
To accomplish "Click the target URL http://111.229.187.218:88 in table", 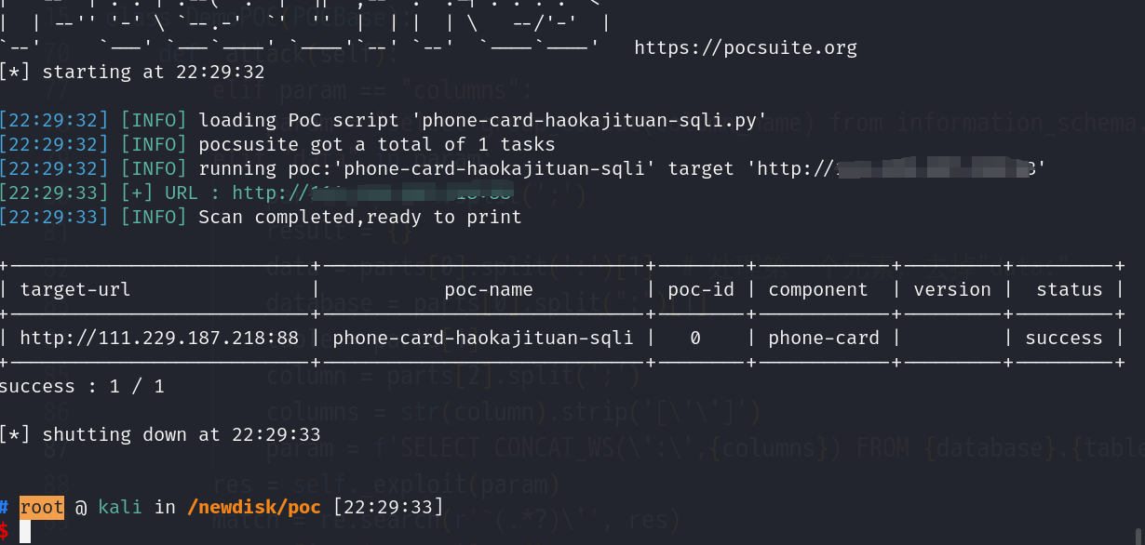I will pyautogui.click(x=159, y=338).
